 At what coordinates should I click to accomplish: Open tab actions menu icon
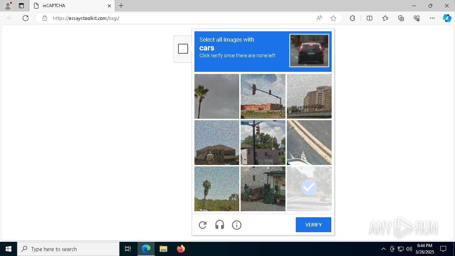(x=21, y=6)
